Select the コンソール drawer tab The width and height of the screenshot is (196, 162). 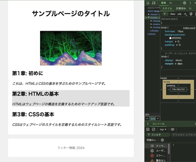click(x=159, y=124)
